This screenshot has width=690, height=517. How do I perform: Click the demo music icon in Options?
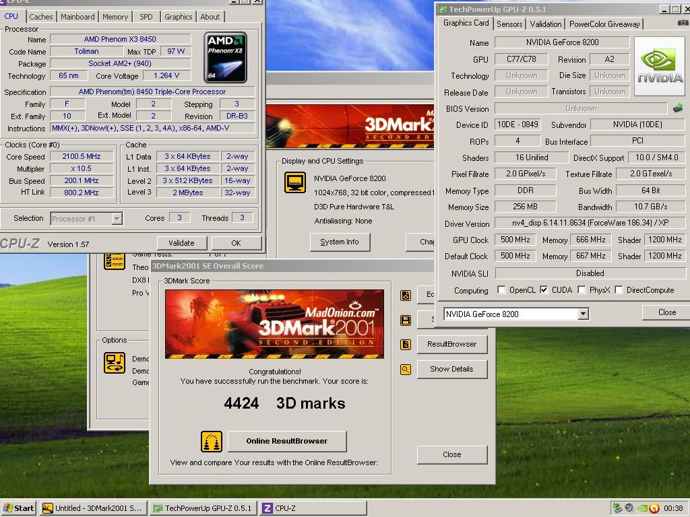tap(115, 363)
